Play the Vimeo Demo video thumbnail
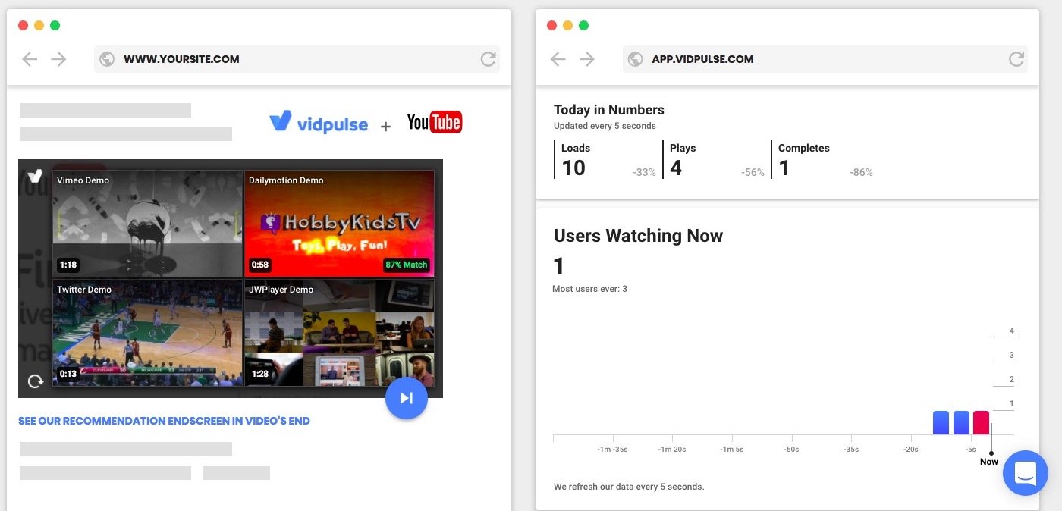The width and height of the screenshot is (1062, 511). [147, 224]
